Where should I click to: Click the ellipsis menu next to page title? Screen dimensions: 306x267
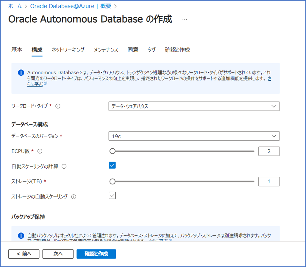(185, 19)
